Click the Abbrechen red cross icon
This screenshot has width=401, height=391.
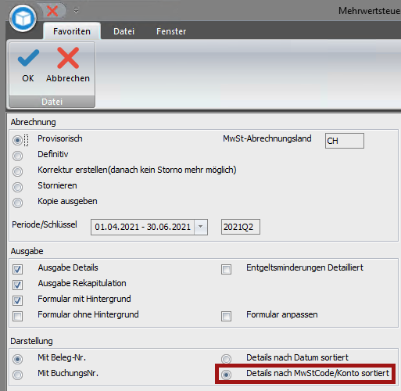pyautogui.click(x=68, y=58)
